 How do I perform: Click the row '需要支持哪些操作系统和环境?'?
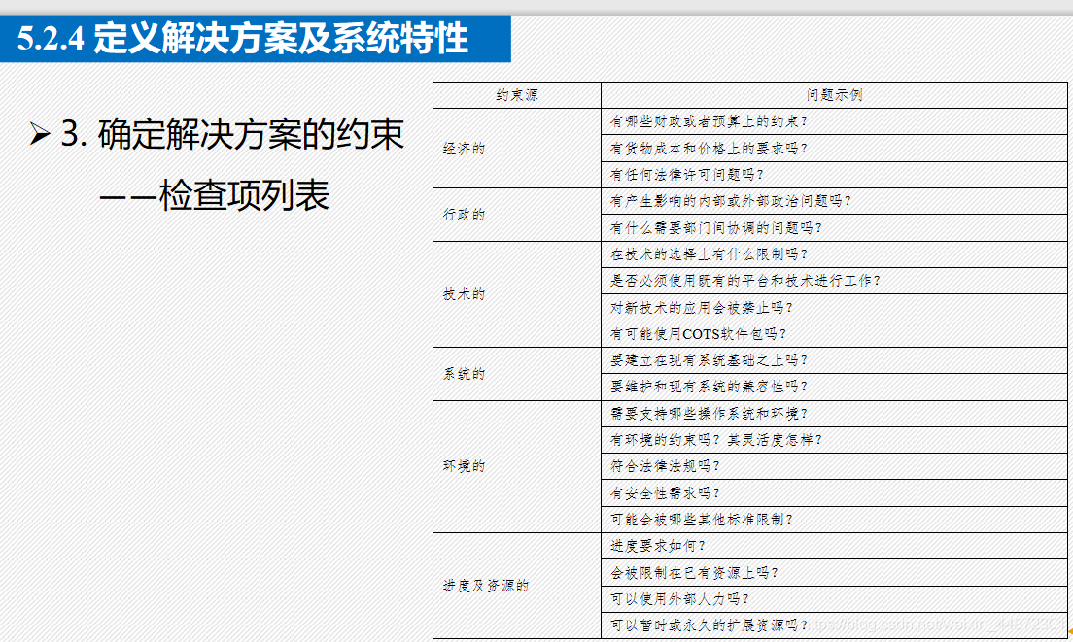click(x=834, y=415)
